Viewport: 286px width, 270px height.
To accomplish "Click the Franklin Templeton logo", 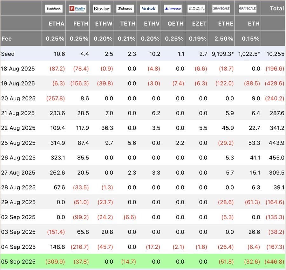I will [x=196, y=8].
